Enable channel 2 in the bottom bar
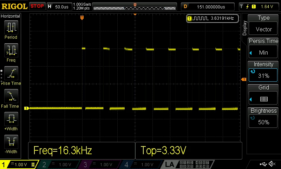 (x=58, y=164)
